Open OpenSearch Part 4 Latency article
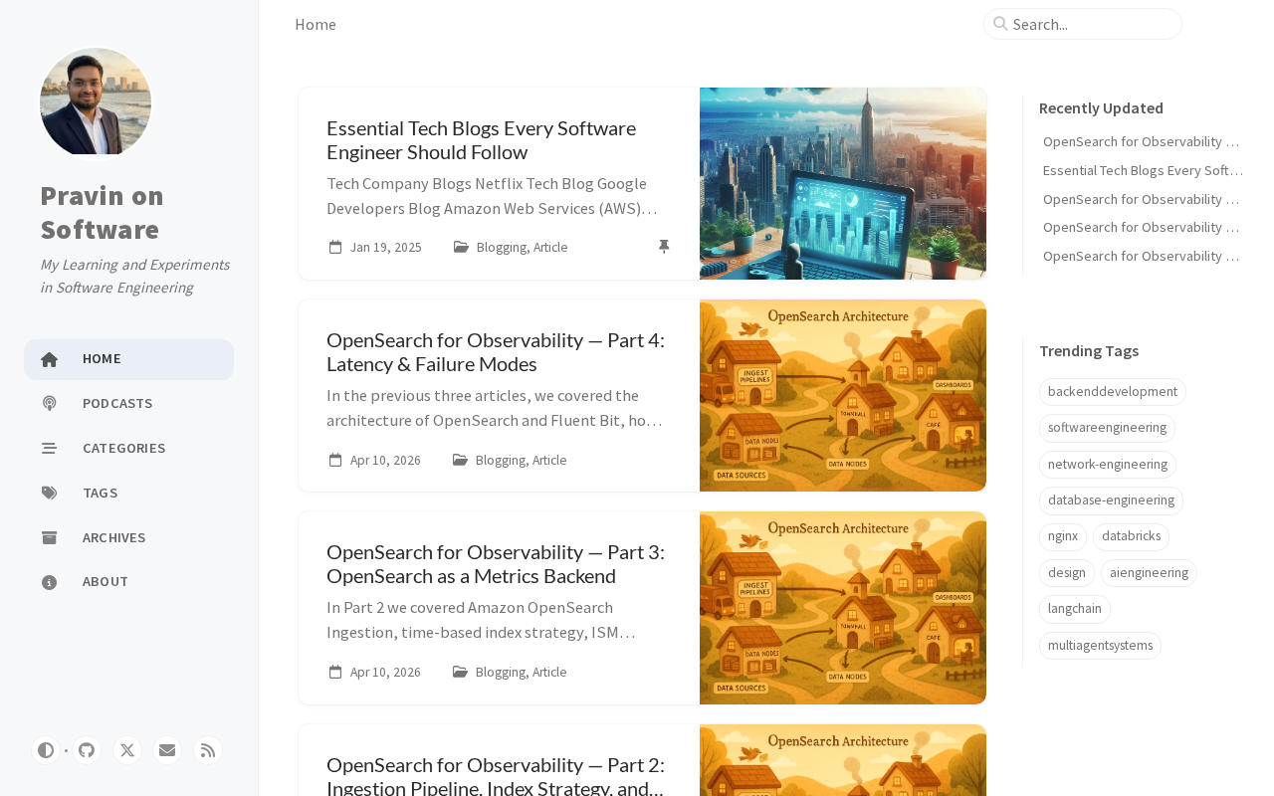 (x=496, y=352)
